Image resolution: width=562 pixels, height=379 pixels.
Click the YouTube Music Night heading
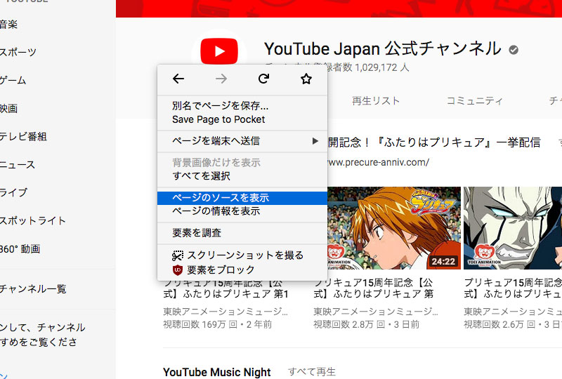click(217, 372)
